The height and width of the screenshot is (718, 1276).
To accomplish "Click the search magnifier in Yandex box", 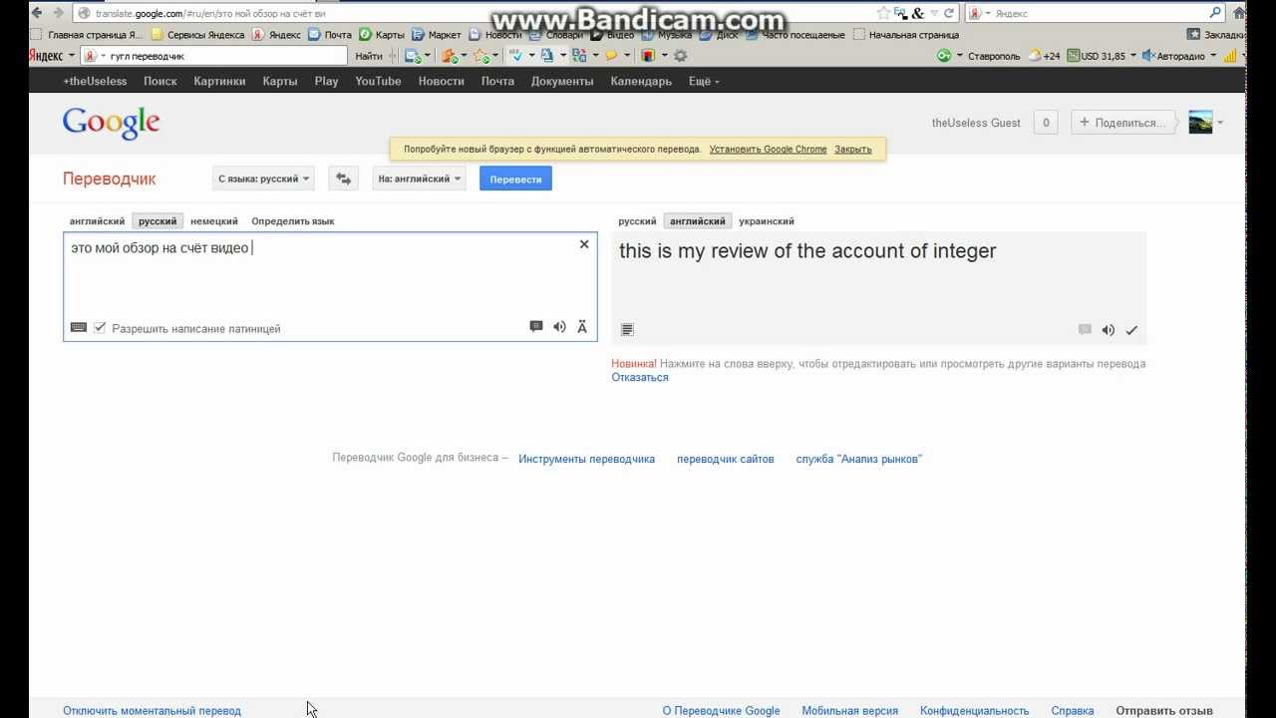I will click(x=1215, y=13).
